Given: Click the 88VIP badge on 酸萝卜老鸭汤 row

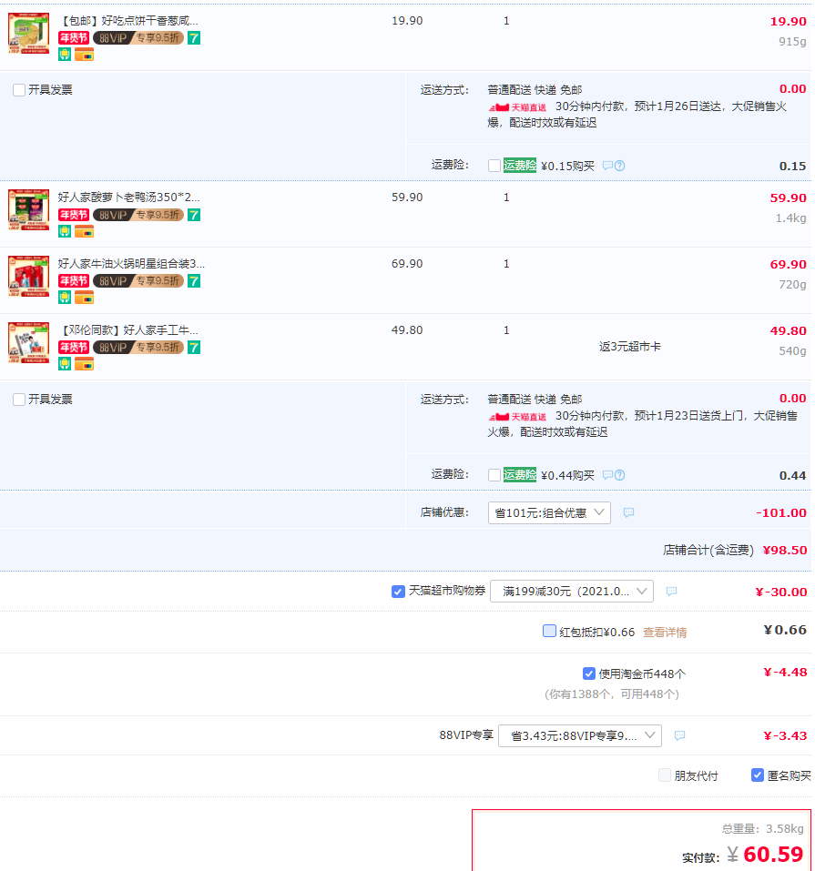Looking at the screenshot, I should [138, 215].
